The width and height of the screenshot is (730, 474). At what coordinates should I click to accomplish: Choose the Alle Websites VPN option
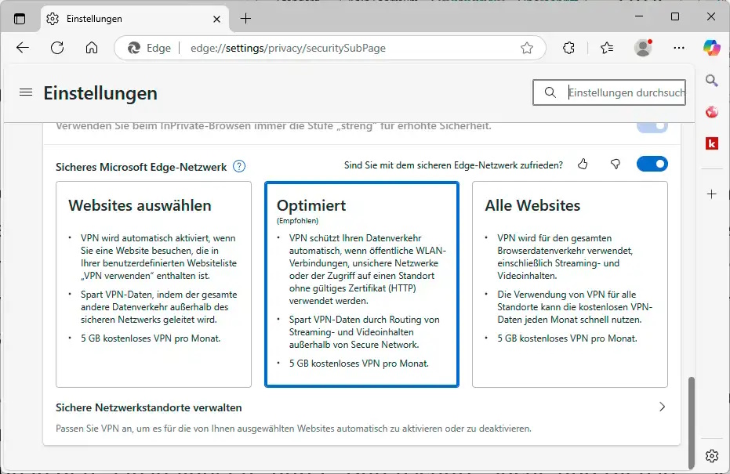569,284
